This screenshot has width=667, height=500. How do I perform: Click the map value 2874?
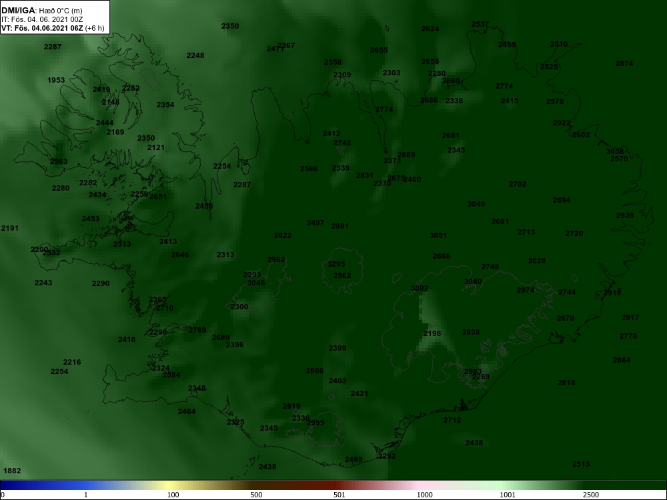point(624,63)
